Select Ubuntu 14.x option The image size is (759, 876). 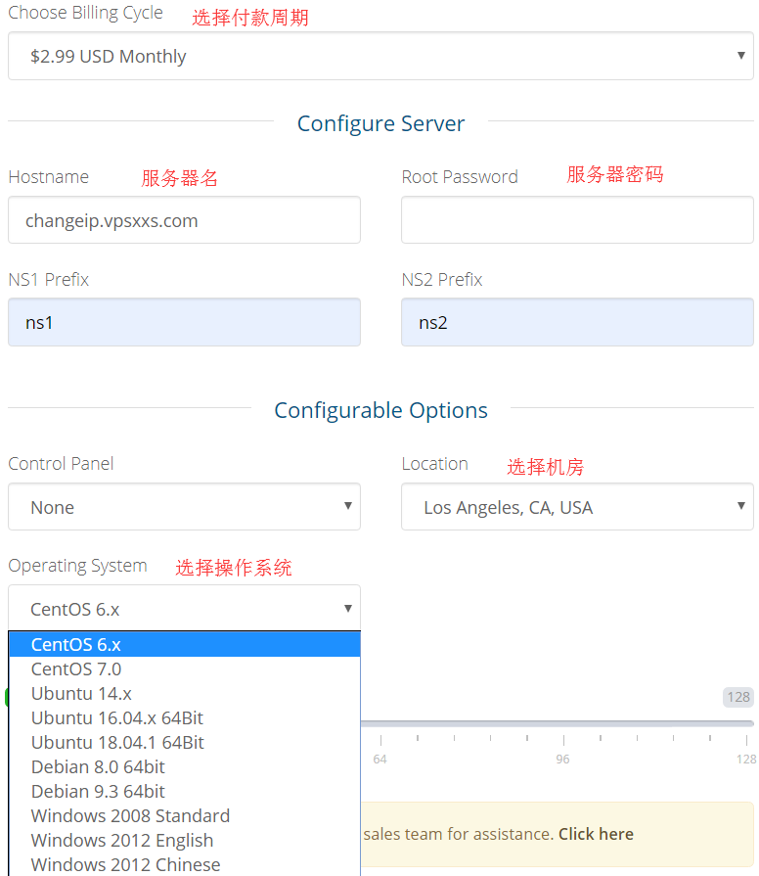click(185, 694)
